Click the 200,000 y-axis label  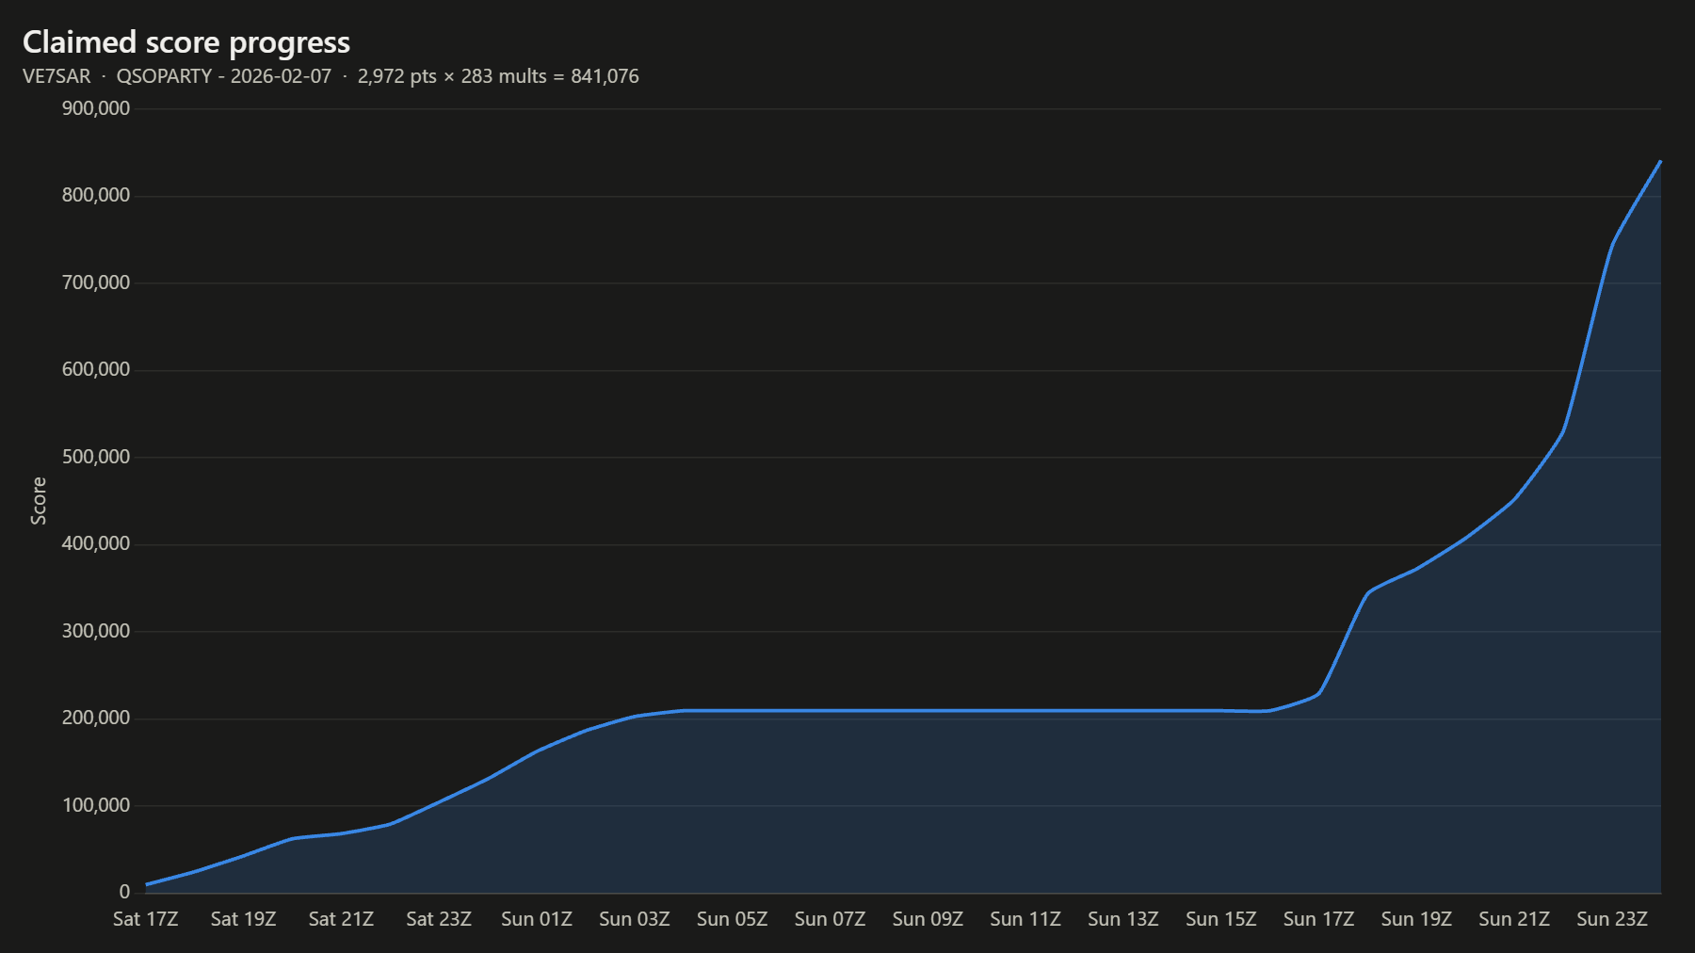(x=96, y=719)
